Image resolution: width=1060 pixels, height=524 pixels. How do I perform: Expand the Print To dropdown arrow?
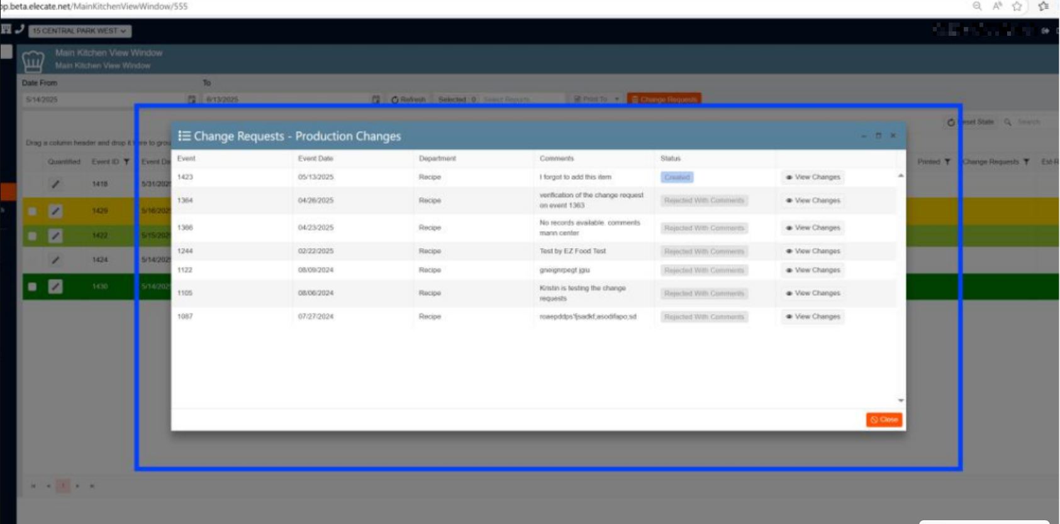tap(616, 99)
